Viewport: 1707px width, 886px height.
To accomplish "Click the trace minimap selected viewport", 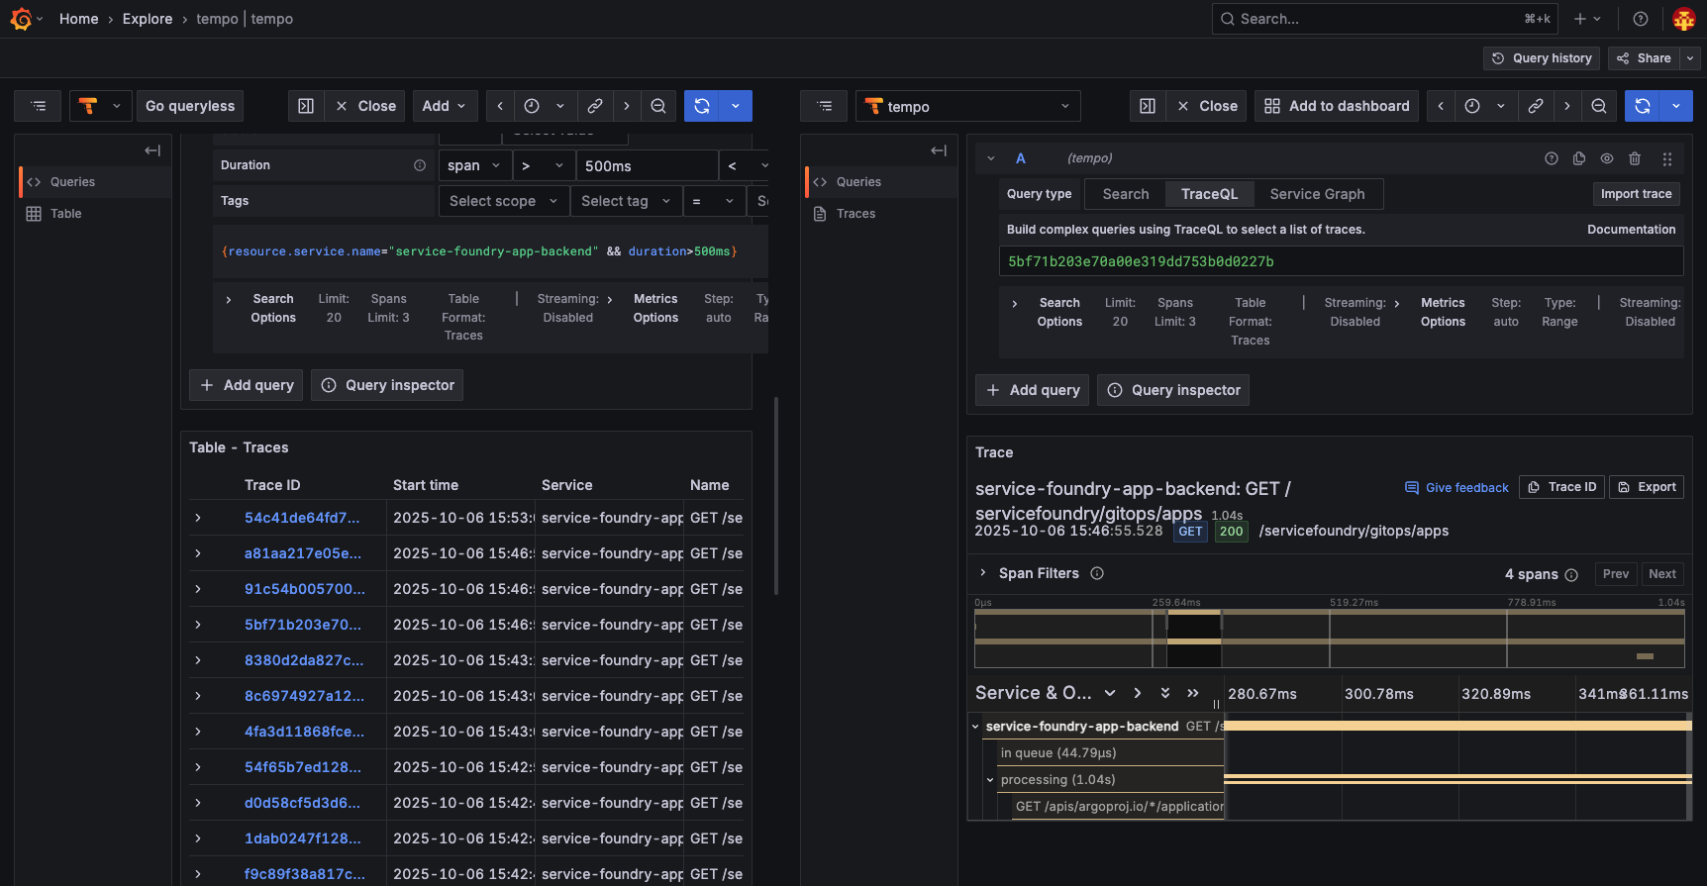I will [x=1194, y=640].
